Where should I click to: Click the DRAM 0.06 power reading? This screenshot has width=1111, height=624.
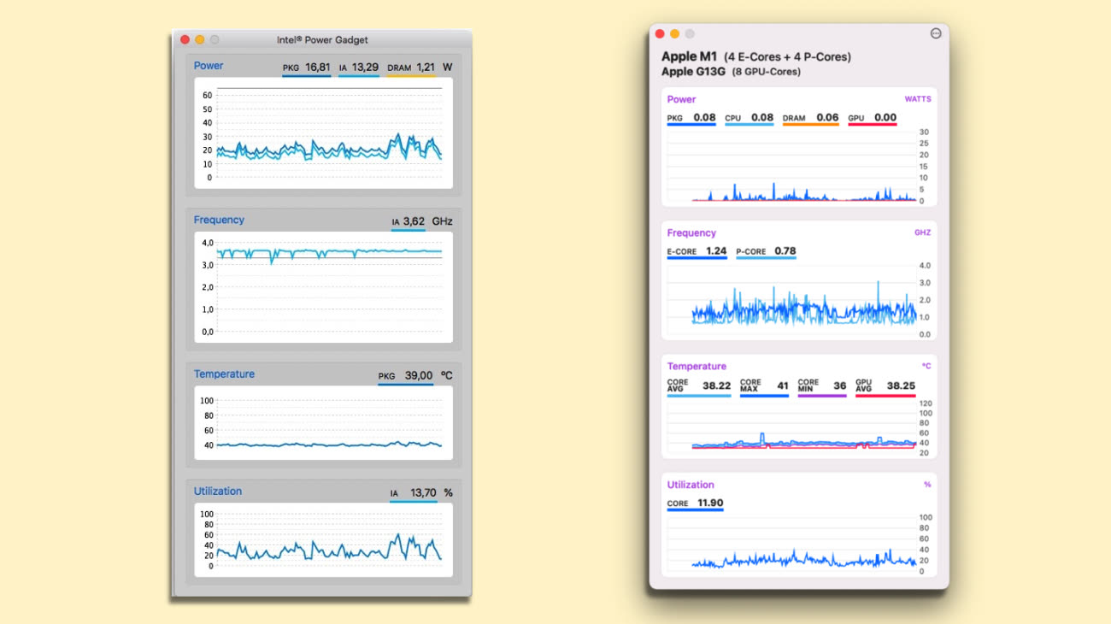(810, 119)
